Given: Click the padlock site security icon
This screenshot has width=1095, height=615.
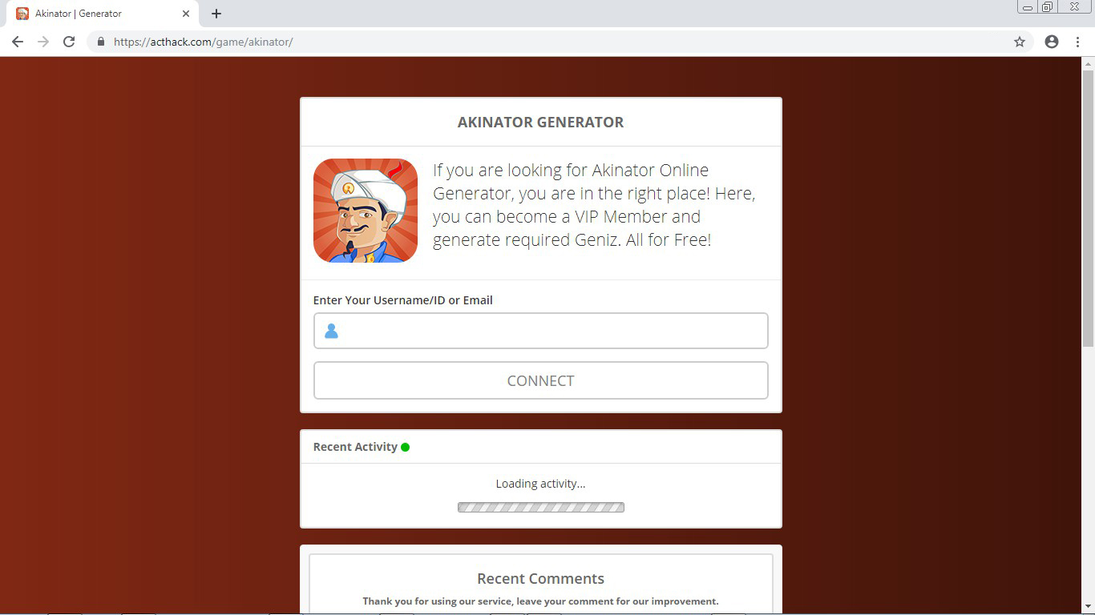Looking at the screenshot, I should tap(100, 42).
